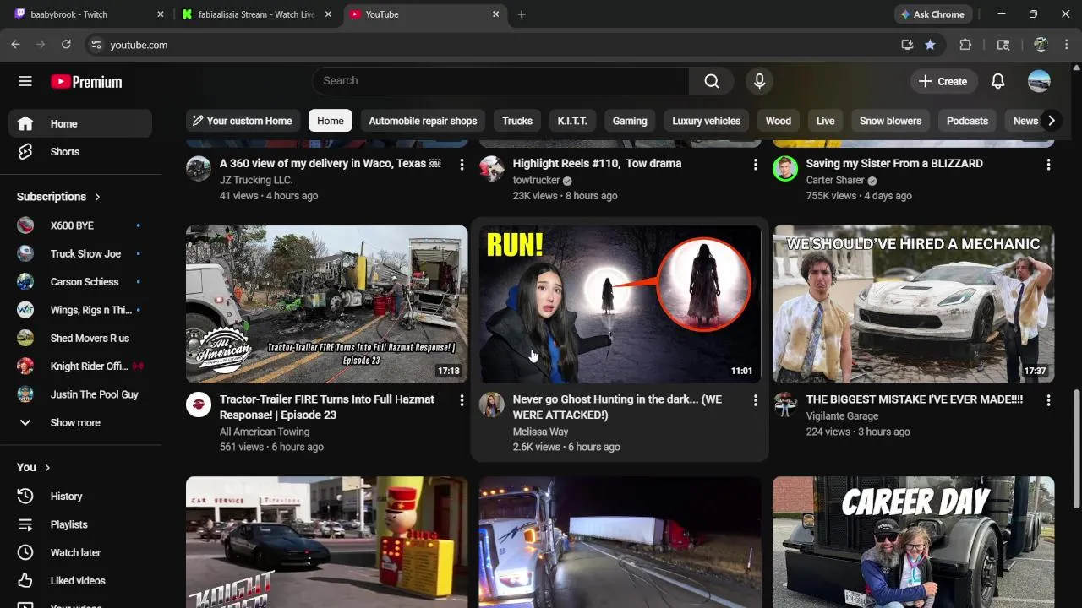Select the Home filter chip
Image resolution: width=1082 pixels, height=608 pixels.
point(331,121)
